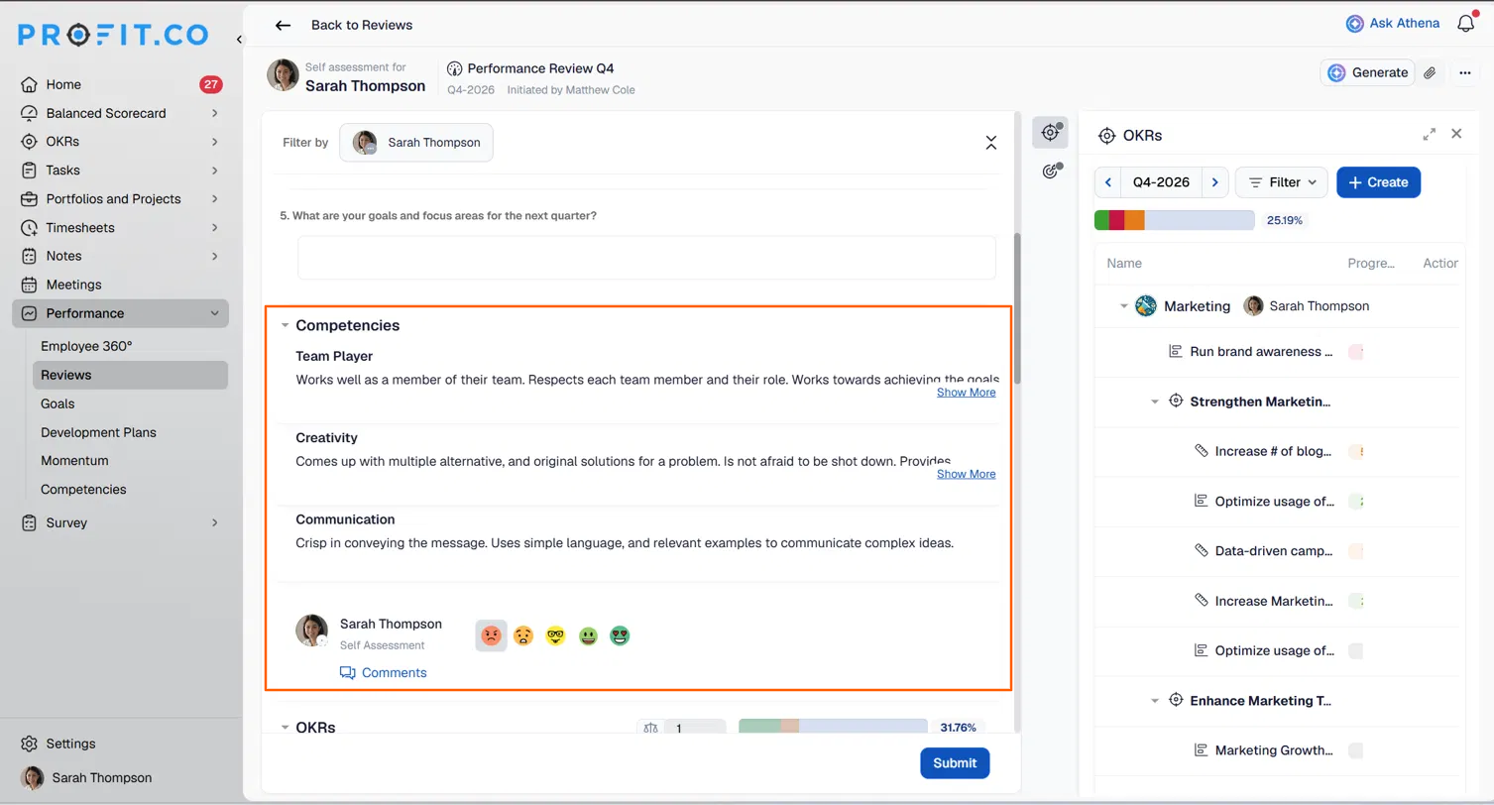Screen dimensions: 1494x805
Task: Open the notifications bell icon
Action: [1466, 24]
